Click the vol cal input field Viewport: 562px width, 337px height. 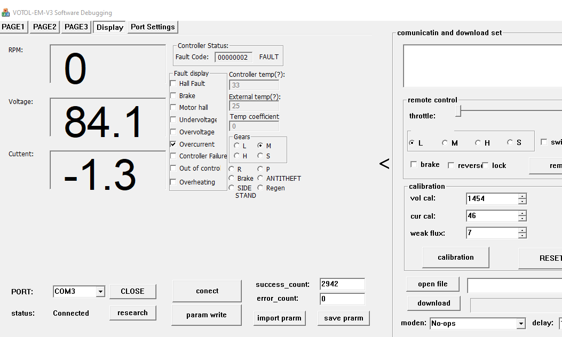pyautogui.click(x=491, y=199)
